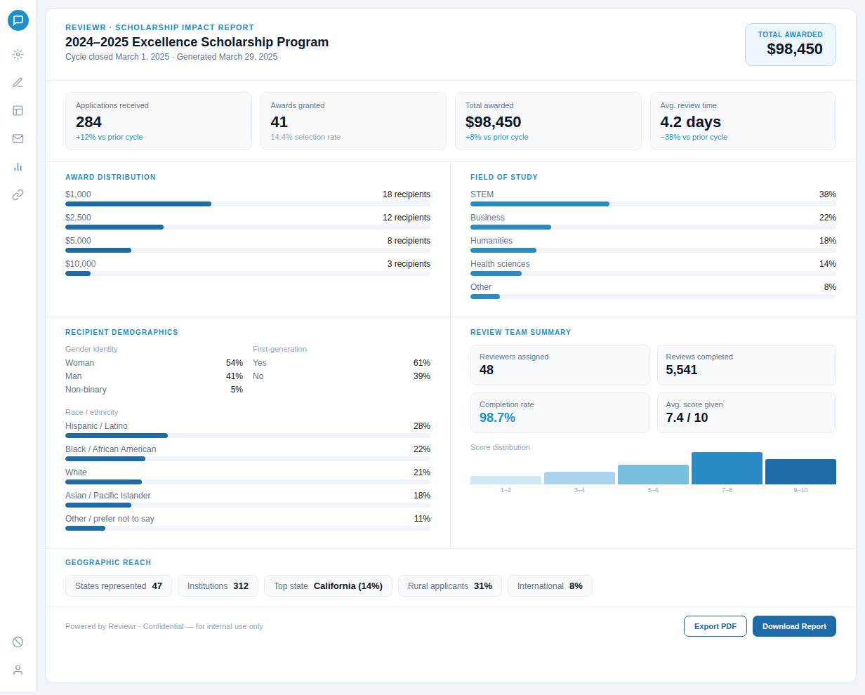865x695 pixels.
Task: Click the International 8% chip
Action: [x=550, y=585]
